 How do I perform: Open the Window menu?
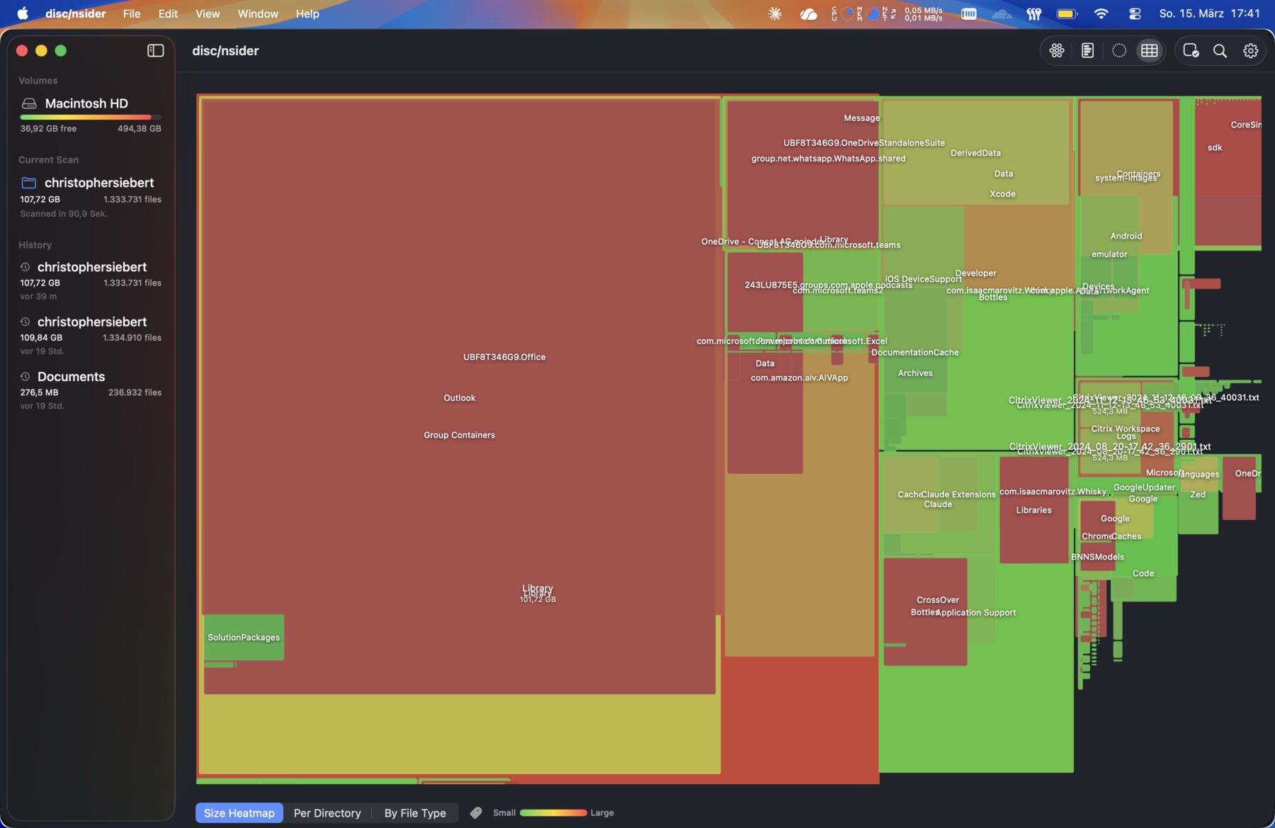point(258,13)
